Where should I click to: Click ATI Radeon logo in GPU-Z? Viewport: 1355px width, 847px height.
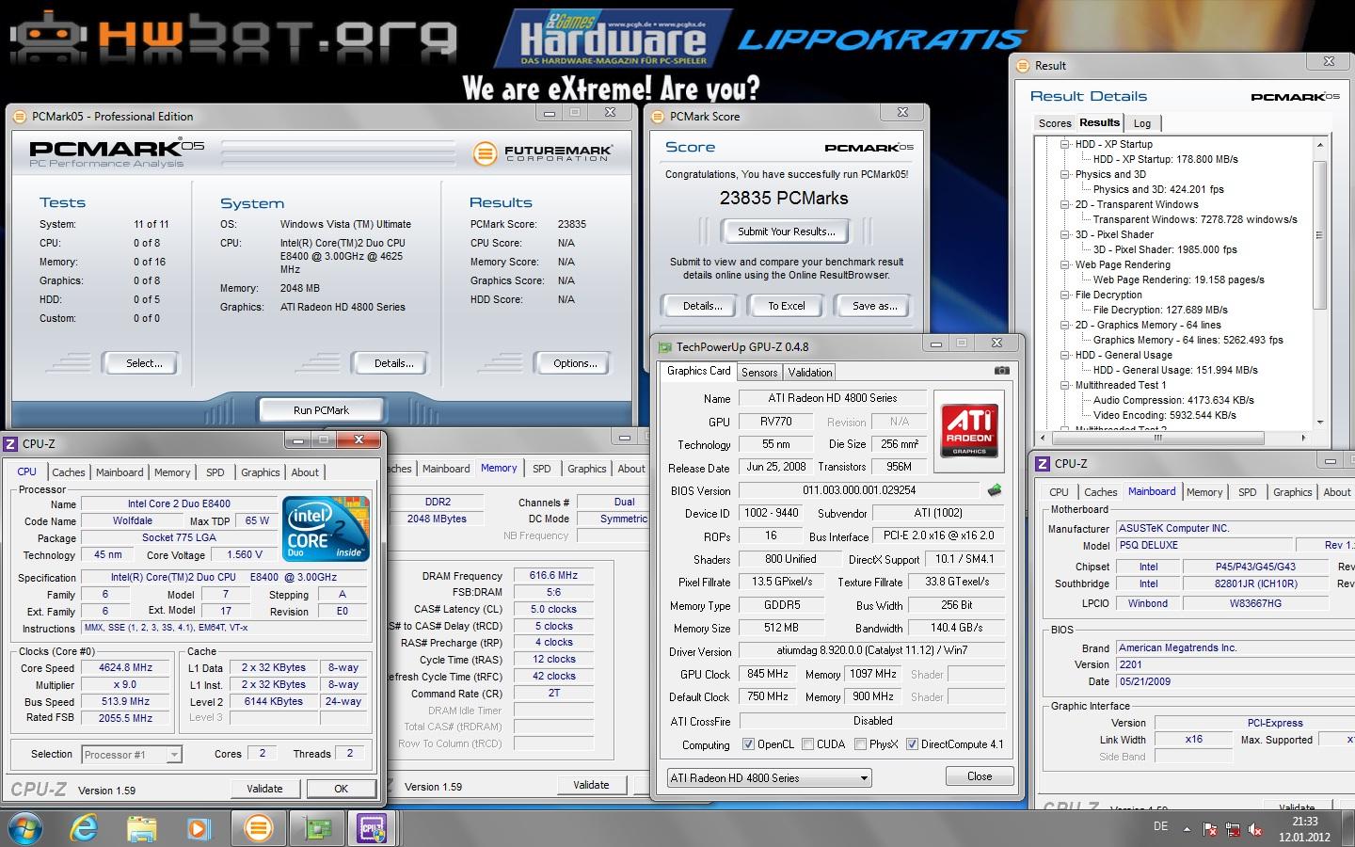click(969, 431)
